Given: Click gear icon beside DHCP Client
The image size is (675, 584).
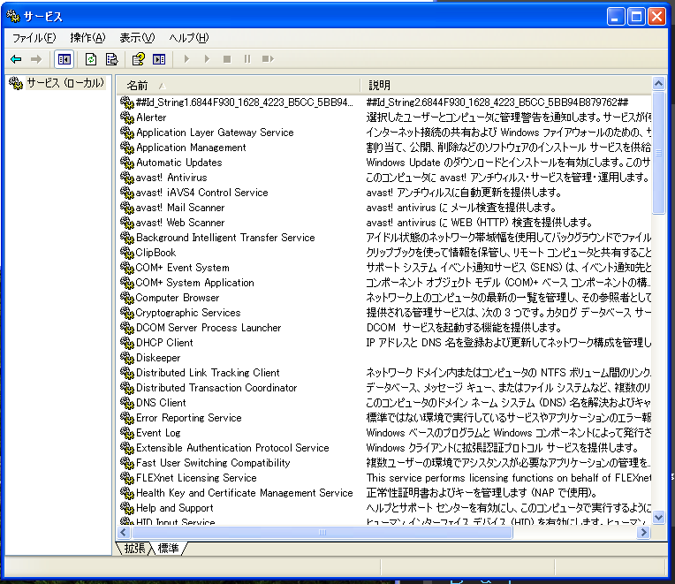Looking at the screenshot, I should tap(127, 343).
